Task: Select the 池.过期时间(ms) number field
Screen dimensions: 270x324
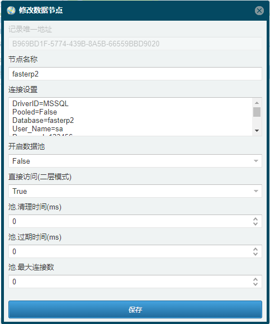Action: point(130,251)
